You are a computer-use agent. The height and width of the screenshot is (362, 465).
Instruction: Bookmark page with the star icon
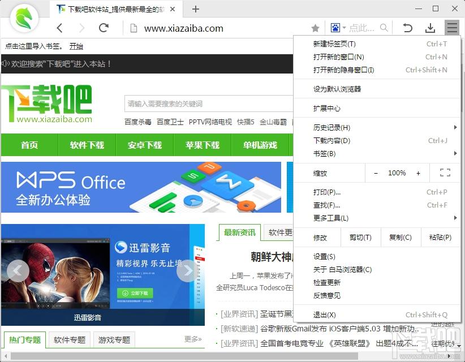click(x=315, y=28)
